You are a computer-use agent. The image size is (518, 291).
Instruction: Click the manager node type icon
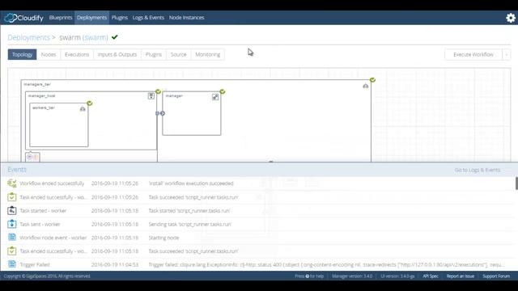pyautogui.click(x=215, y=97)
